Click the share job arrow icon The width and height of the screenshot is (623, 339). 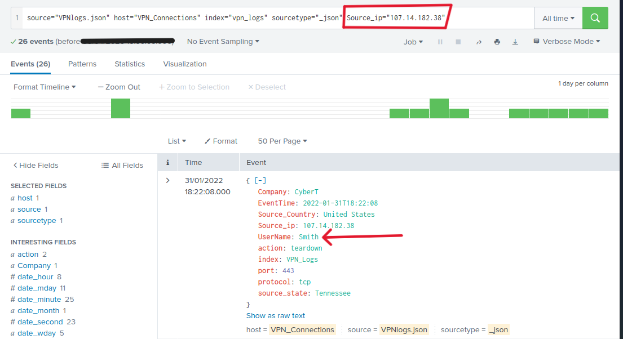point(479,42)
